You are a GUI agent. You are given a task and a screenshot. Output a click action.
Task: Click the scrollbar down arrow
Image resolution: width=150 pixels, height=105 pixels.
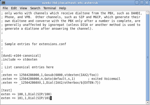click(x=147, y=102)
